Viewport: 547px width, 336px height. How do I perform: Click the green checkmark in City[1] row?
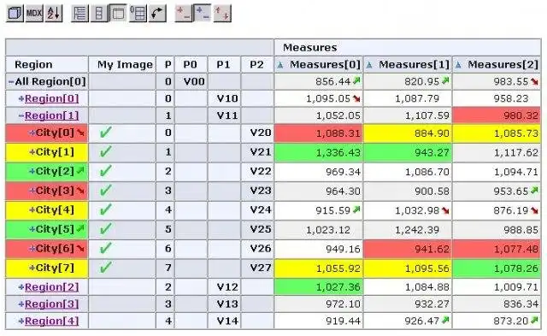pos(105,152)
